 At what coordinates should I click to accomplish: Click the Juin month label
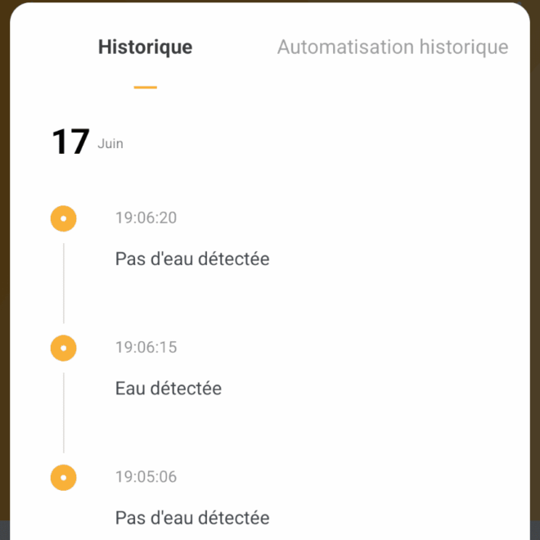(110, 144)
